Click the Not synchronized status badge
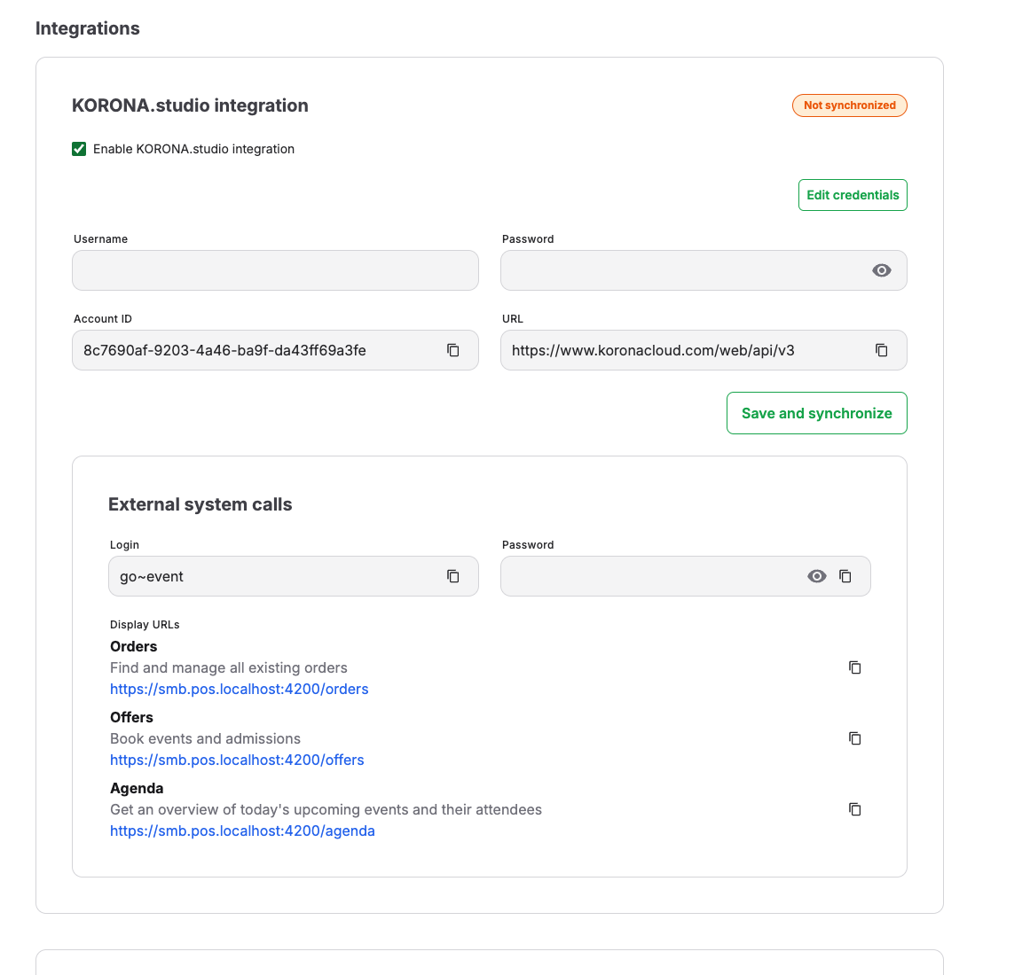This screenshot has height=975, width=1022. [849, 105]
